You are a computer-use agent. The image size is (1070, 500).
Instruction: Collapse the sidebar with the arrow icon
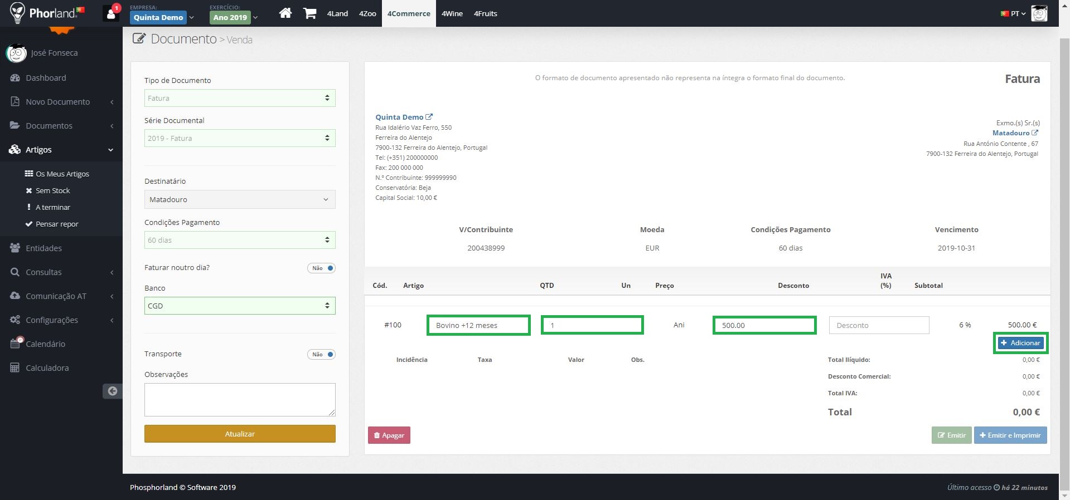pos(112,391)
